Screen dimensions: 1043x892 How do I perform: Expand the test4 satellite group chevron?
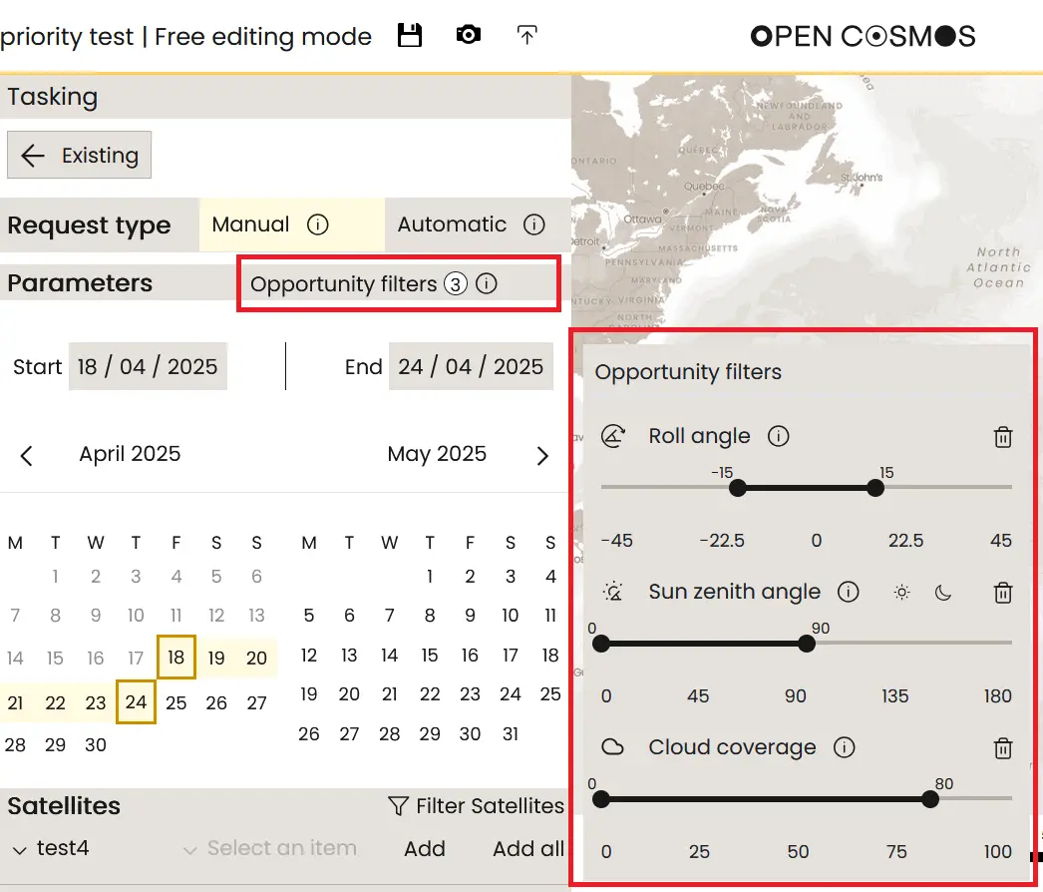pos(19,850)
